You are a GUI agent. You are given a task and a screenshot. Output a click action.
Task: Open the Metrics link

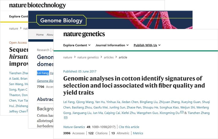[x=138, y=133]
